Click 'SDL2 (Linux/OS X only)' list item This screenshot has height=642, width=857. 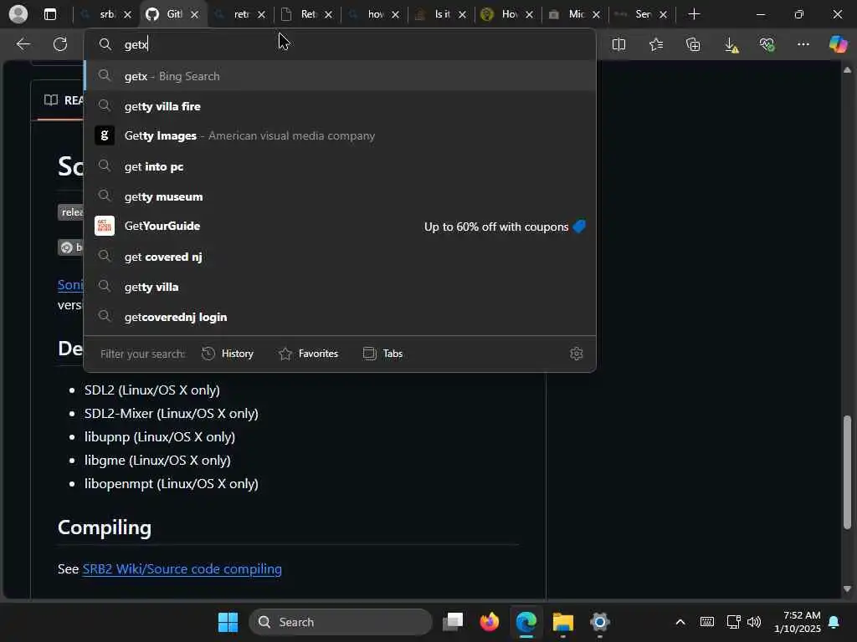click(152, 390)
